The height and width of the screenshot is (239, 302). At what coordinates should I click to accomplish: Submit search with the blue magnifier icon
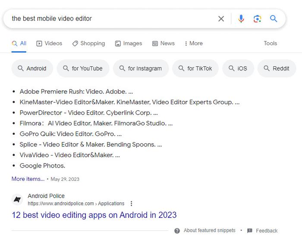tap(274, 19)
